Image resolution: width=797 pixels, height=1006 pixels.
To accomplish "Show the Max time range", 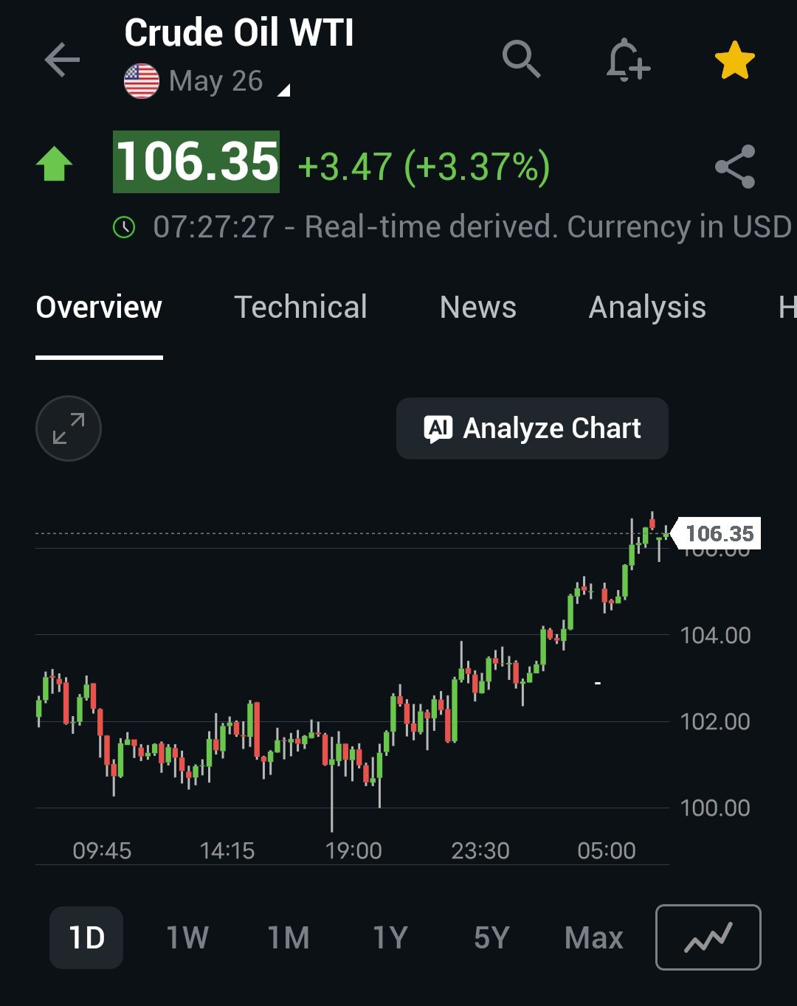I will pyautogui.click(x=593, y=937).
